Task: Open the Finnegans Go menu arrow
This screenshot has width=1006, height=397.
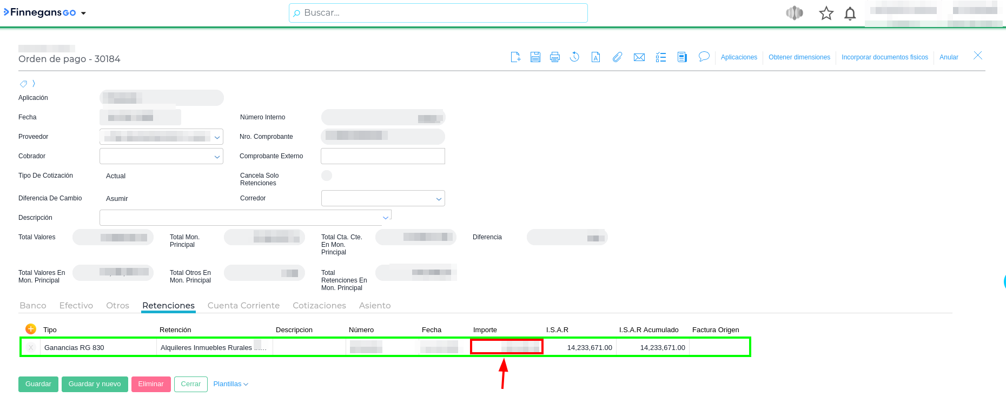Action: pos(83,13)
